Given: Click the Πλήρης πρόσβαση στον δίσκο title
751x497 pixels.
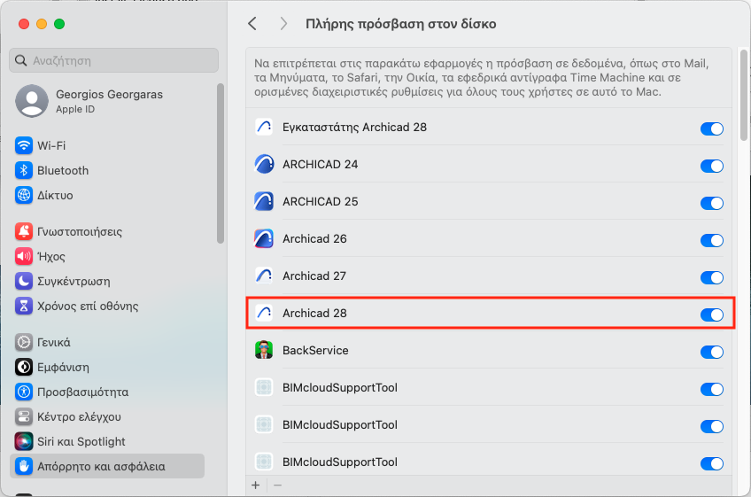Looking at the screenshot, I should [x=400, y=24].
